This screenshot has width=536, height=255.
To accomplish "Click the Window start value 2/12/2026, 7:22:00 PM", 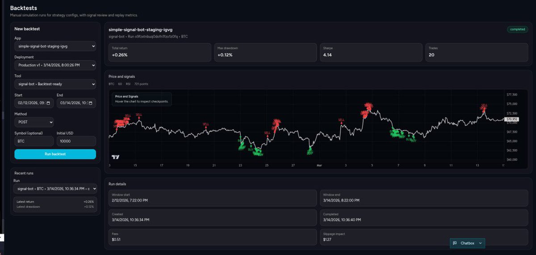I will point(130,200).
